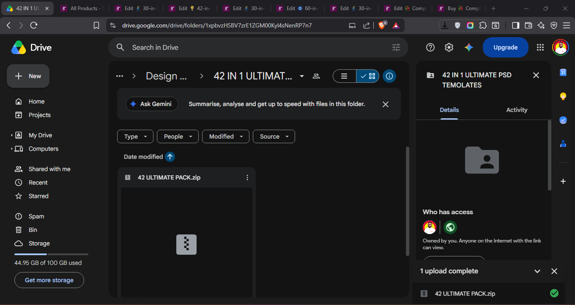The width and height of the screenshot is (575, 305).
Task: Open Brave Leo AI sparkle in toolbar
Action: coord(541,25)
